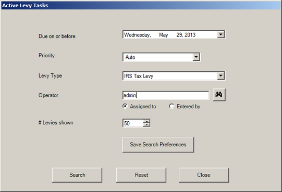Open operator lookup with binoculars icon
282x192 pixels.
click(x=219, y=95)
